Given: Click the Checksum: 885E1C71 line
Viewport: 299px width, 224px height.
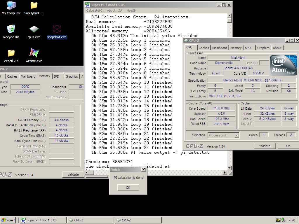Looking at the screenshot, I should (x=109, y=162).
